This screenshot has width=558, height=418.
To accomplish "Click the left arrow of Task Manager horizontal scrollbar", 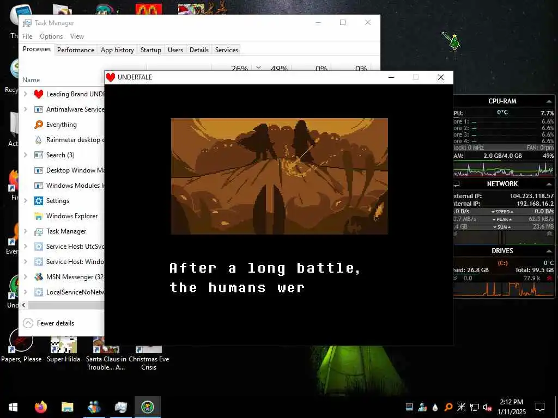I will (x=24, y=305).
